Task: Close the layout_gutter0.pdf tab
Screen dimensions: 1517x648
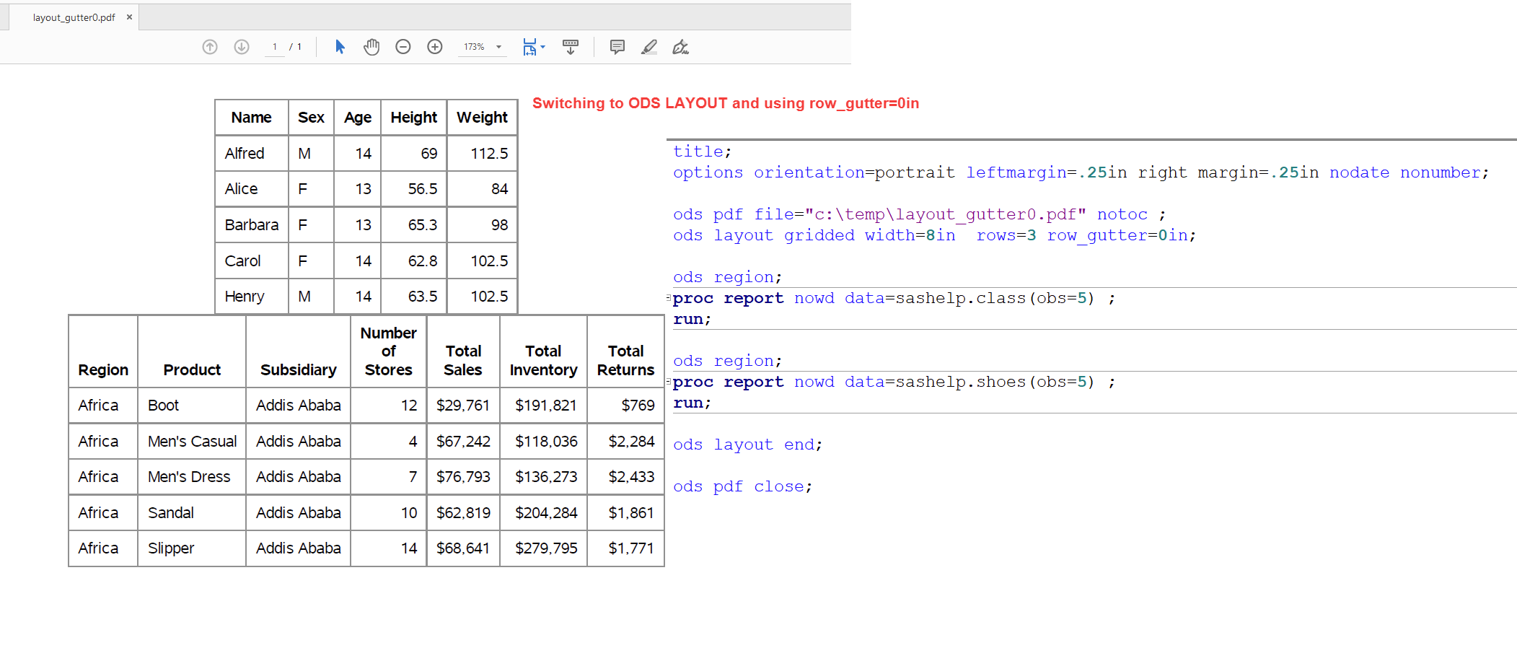Action: [x=130, y=17]
